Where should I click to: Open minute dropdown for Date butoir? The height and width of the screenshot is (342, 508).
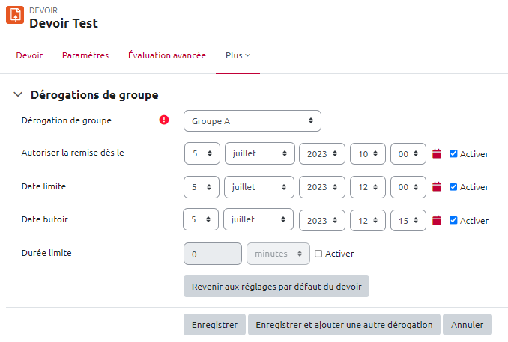(408, 220)
